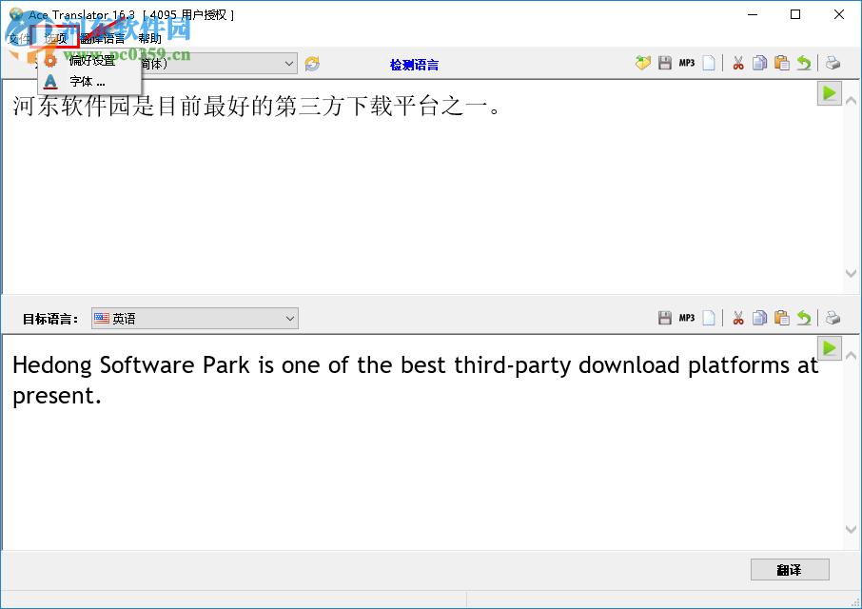
Task: Open the source language dropdown
Action: (x=288, y=63)
